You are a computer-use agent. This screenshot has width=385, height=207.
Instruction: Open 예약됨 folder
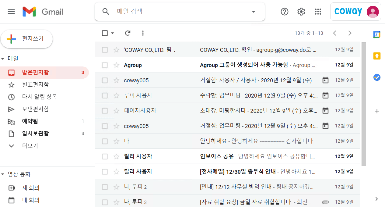44,121
